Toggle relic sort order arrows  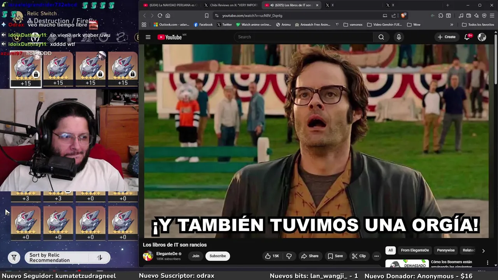[100, 257]
